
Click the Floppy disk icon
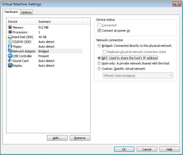click(x=10, y=46)
